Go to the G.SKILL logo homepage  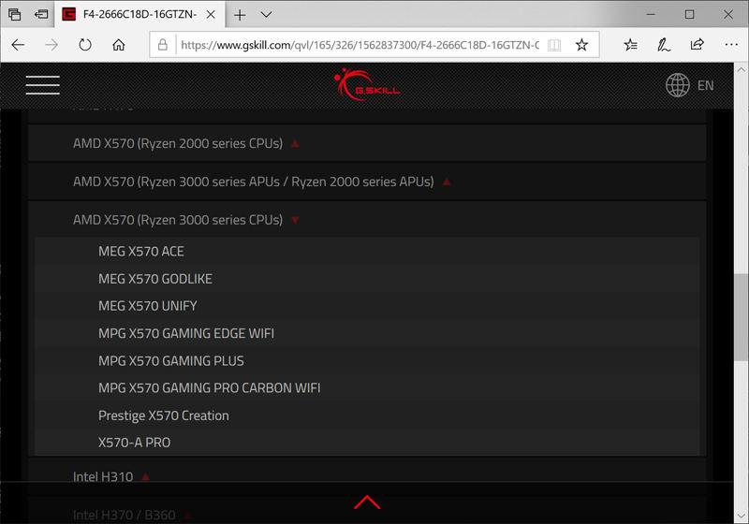(367, 84)
